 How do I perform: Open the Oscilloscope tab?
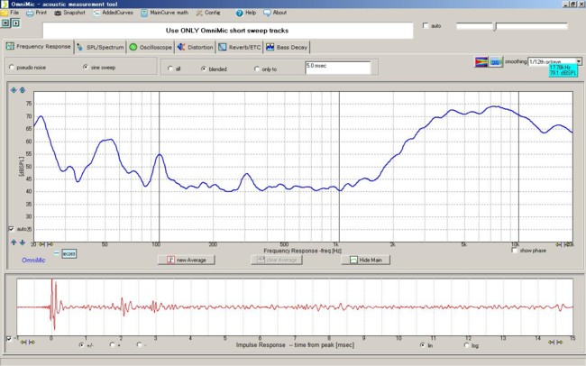[x=151, y=48]
